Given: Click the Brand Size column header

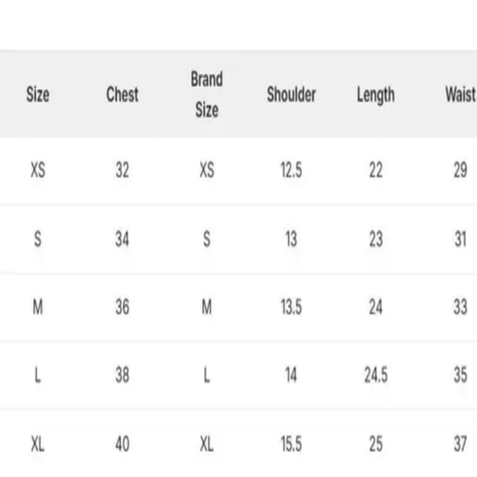Looking at the screenshot, I should (206, 95).
